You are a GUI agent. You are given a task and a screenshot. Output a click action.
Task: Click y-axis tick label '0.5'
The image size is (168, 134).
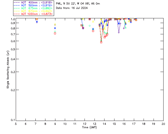pos(13,49)
